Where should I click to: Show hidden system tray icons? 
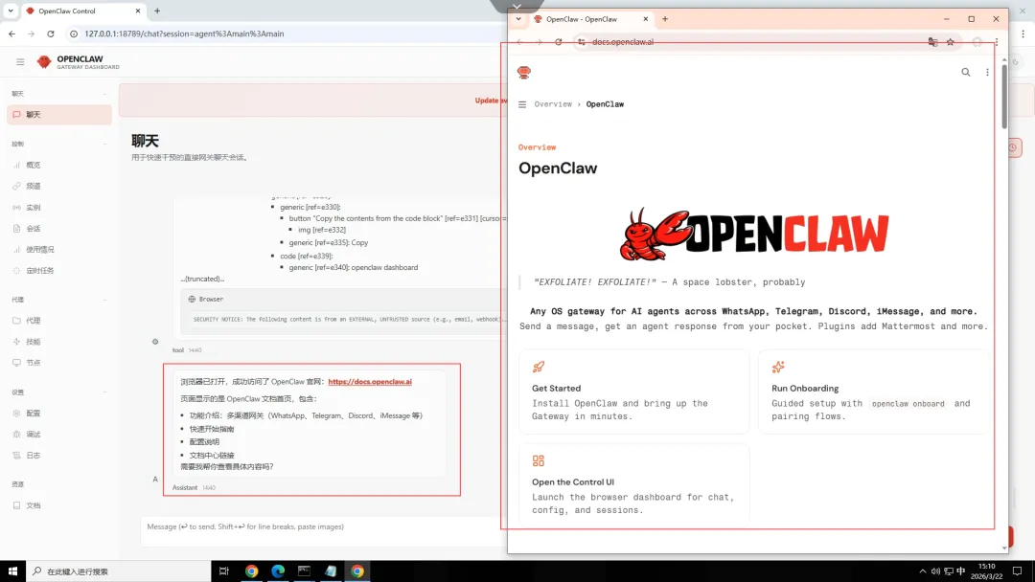coord(922,571)
